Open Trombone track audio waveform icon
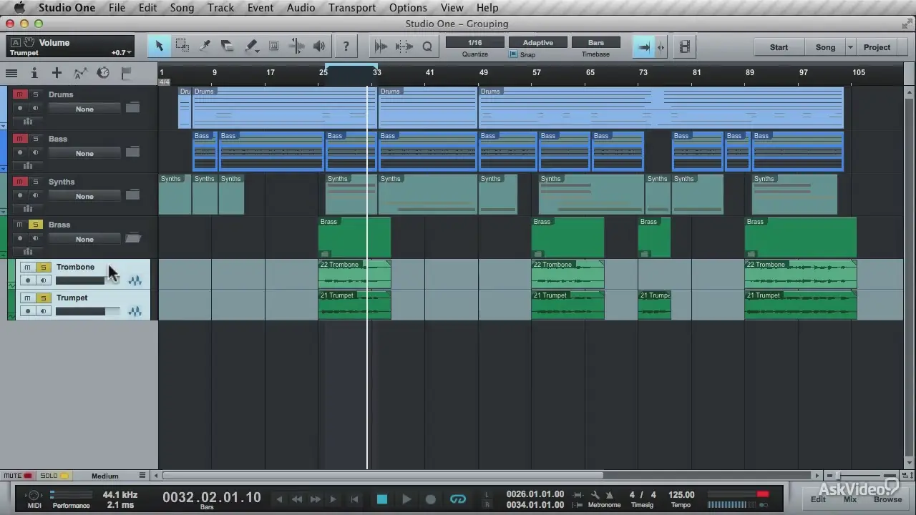This screenshot has width=916, height=515. coord(135,280)
